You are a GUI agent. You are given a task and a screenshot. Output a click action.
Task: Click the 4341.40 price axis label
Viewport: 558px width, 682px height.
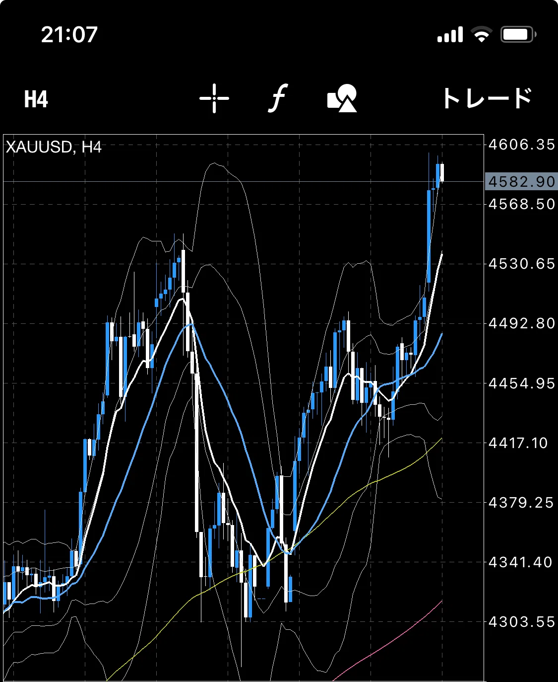[x=521, y=562]
